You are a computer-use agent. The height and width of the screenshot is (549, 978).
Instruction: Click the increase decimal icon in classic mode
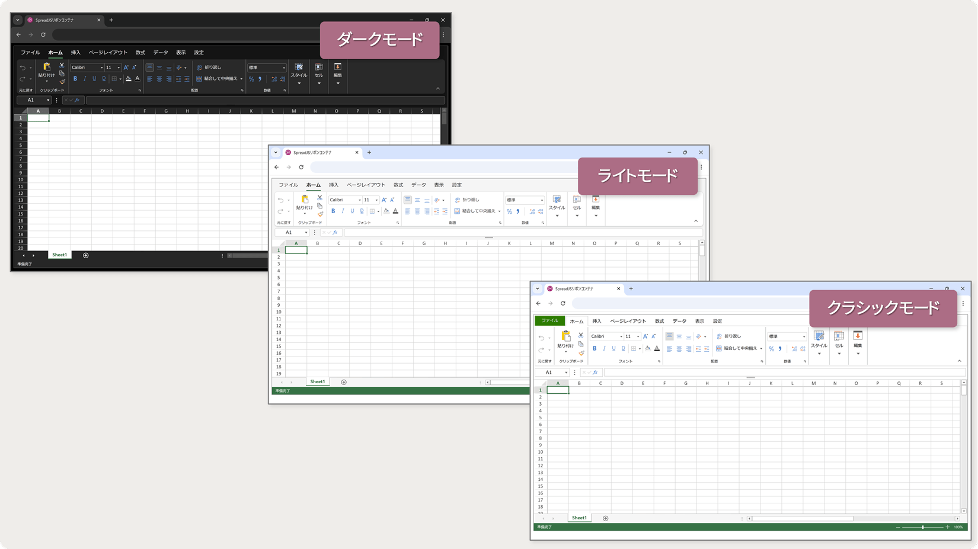click(x=793, y=348)
